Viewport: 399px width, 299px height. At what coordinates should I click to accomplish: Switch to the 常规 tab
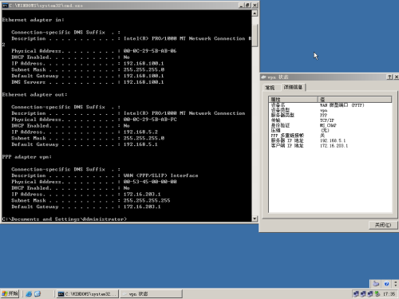[x=271, y=88]
